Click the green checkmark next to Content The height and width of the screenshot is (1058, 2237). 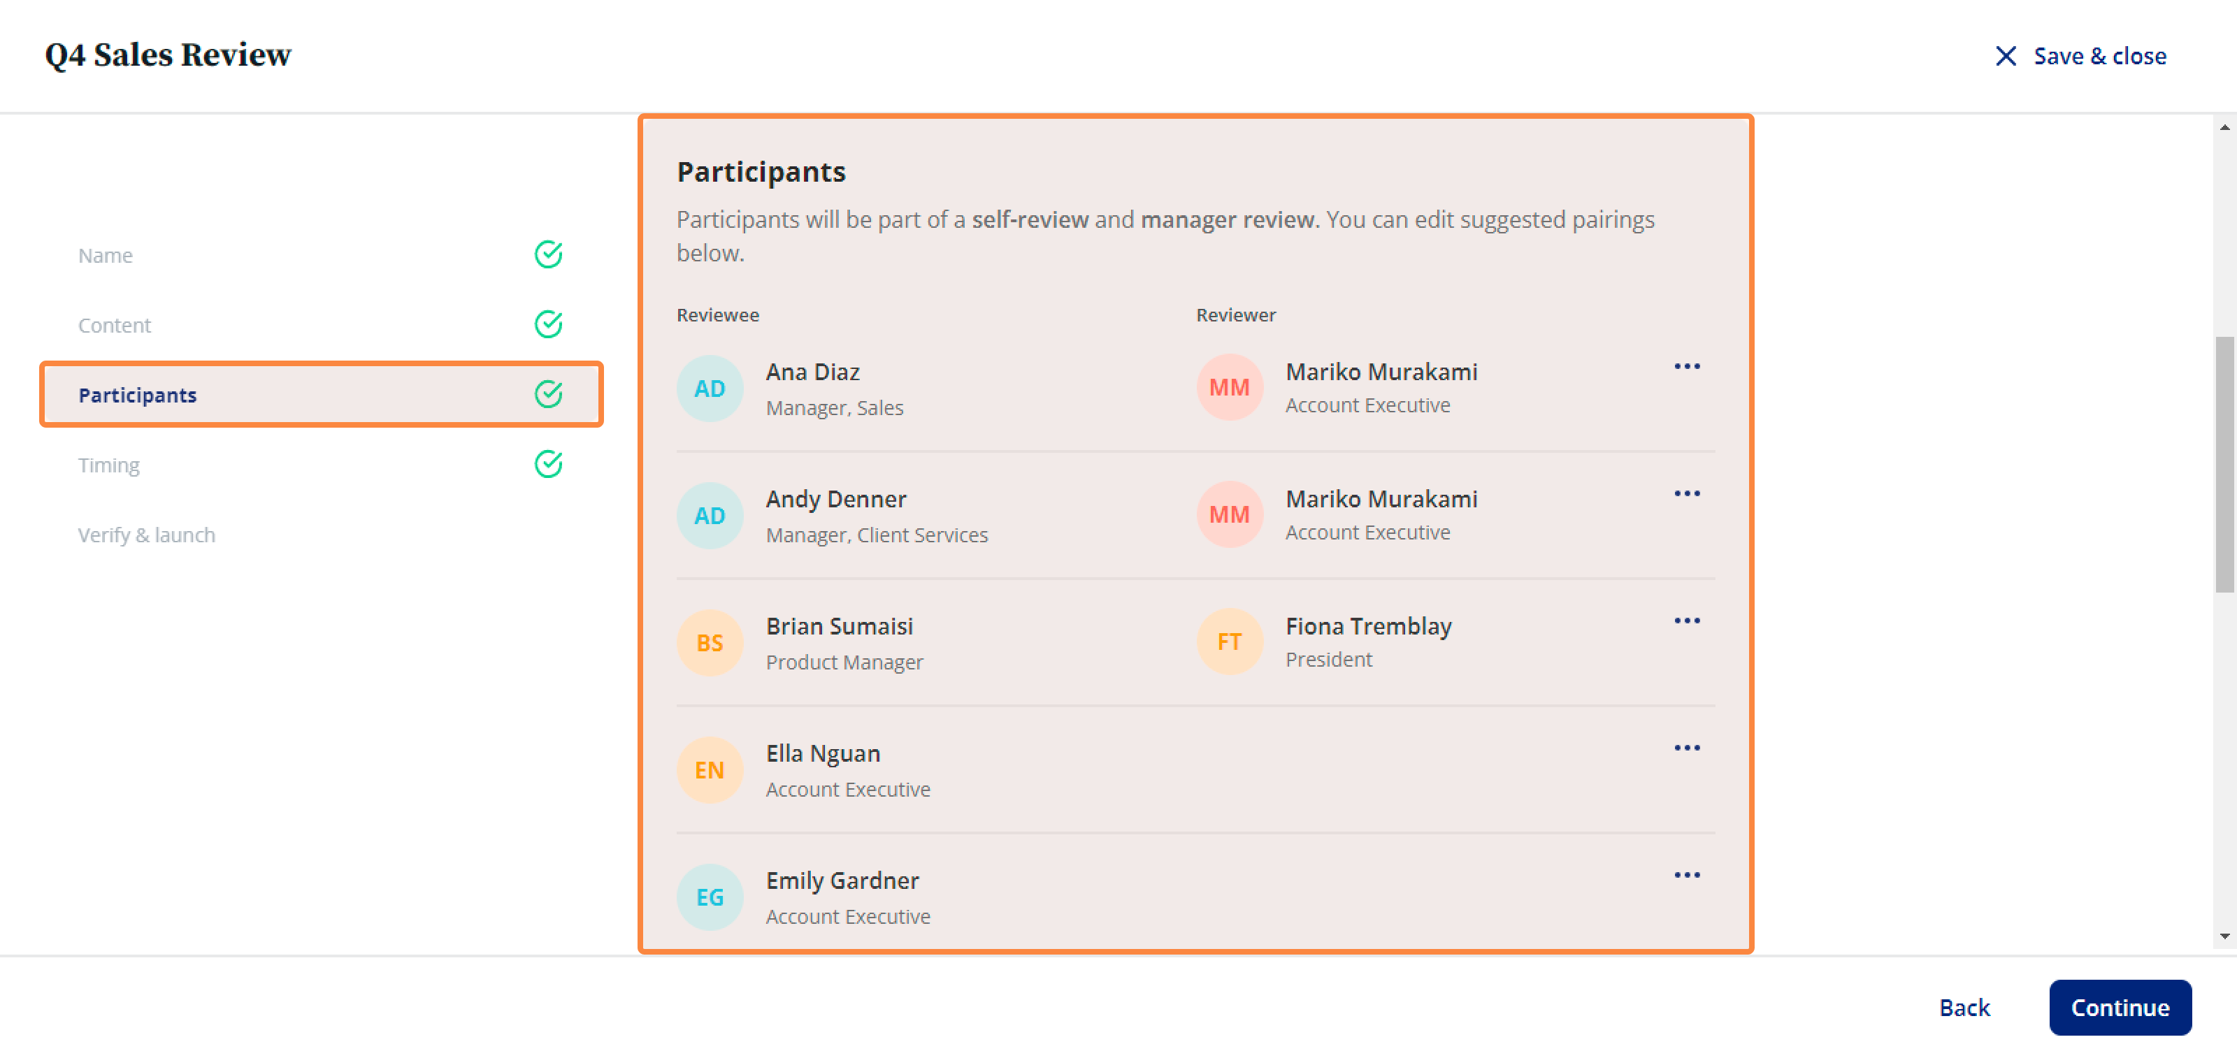coord(548,325)
